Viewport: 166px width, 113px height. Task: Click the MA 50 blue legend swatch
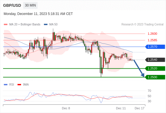pos(46,25)
